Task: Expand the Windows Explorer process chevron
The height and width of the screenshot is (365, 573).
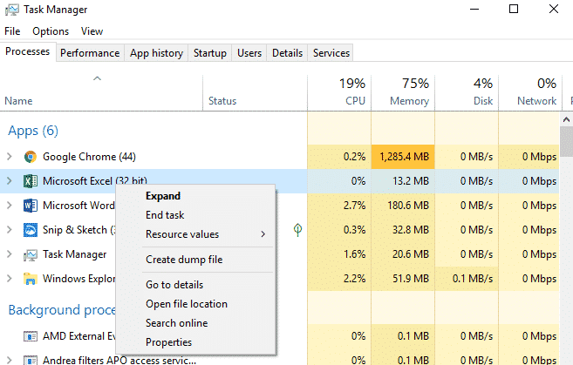Action: [x=10, y=279]
